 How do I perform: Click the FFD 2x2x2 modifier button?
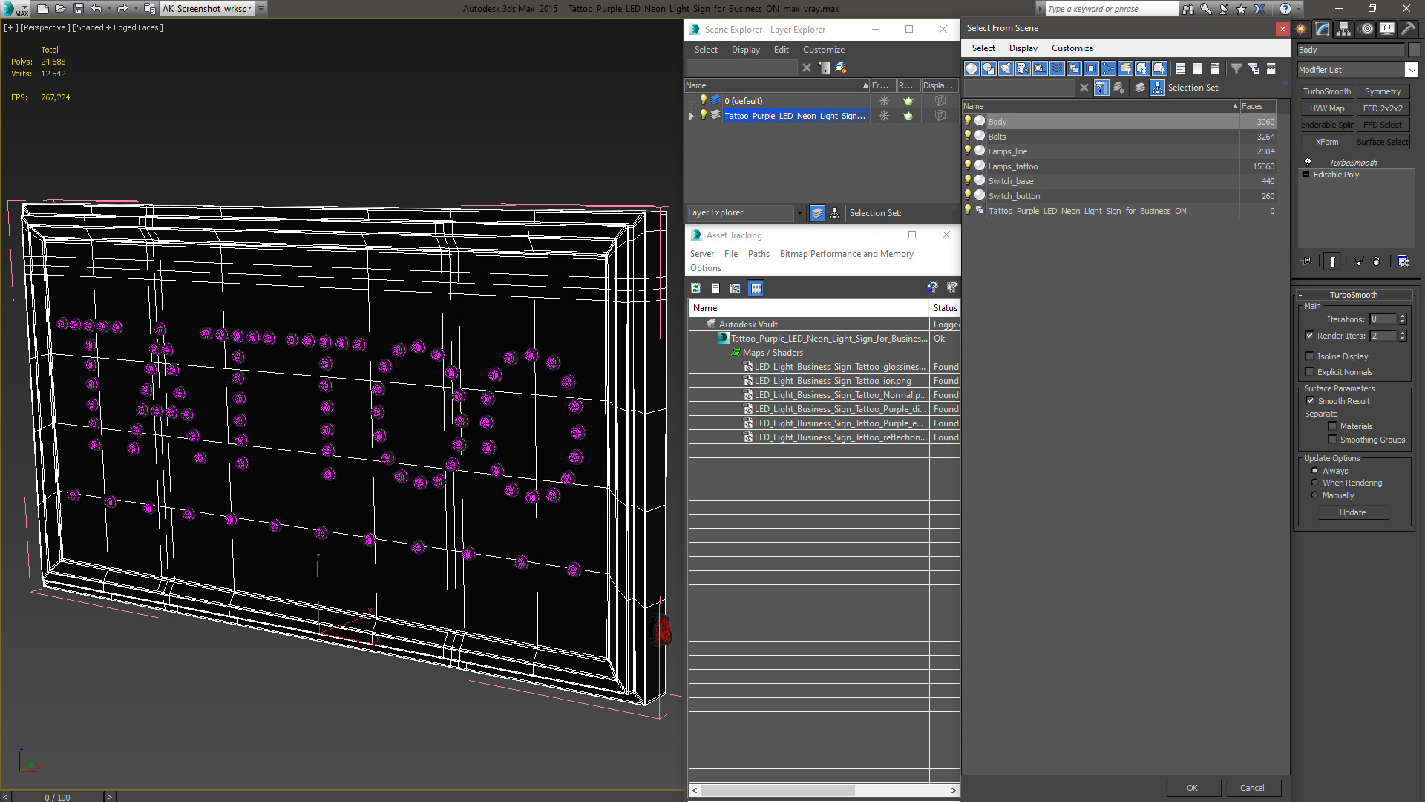[1383, 108]
